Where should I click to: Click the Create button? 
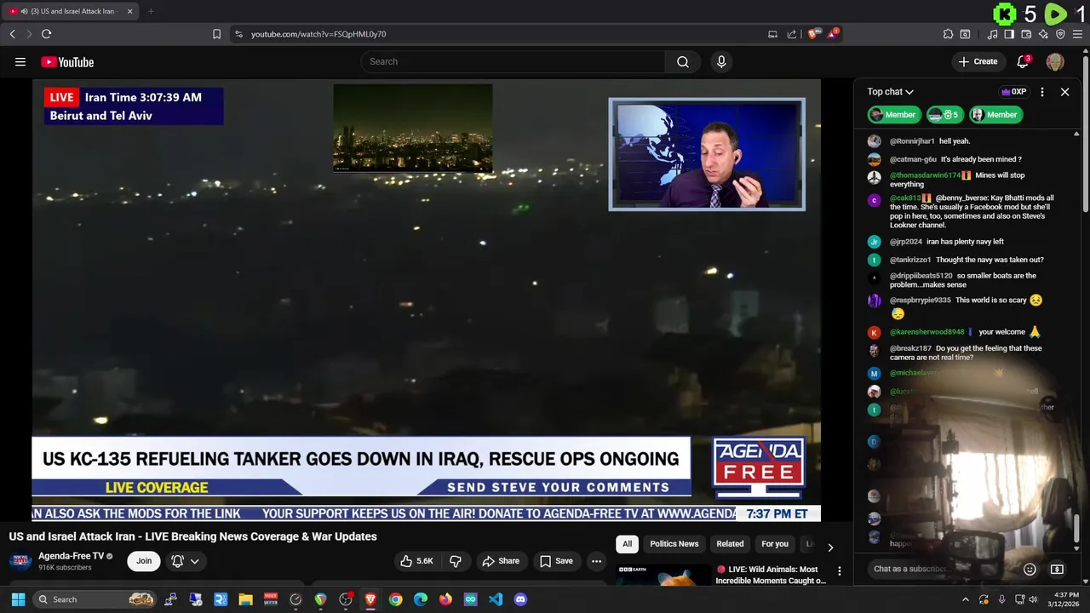point(978,61)
